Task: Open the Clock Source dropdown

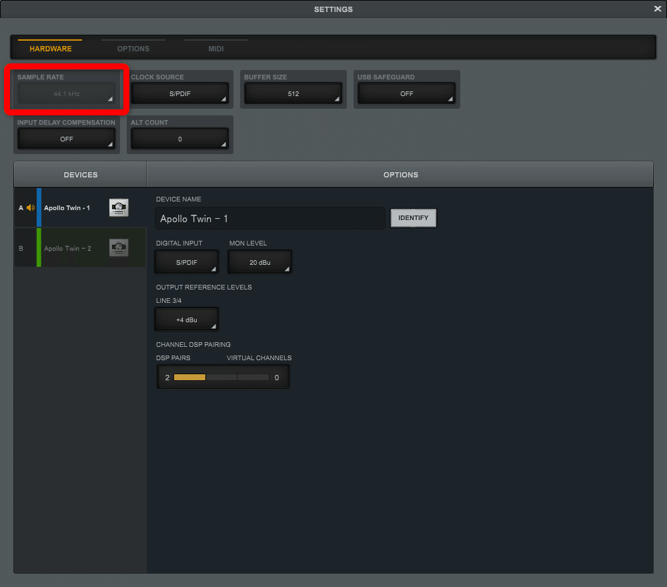Action: (x=180, y=93)
